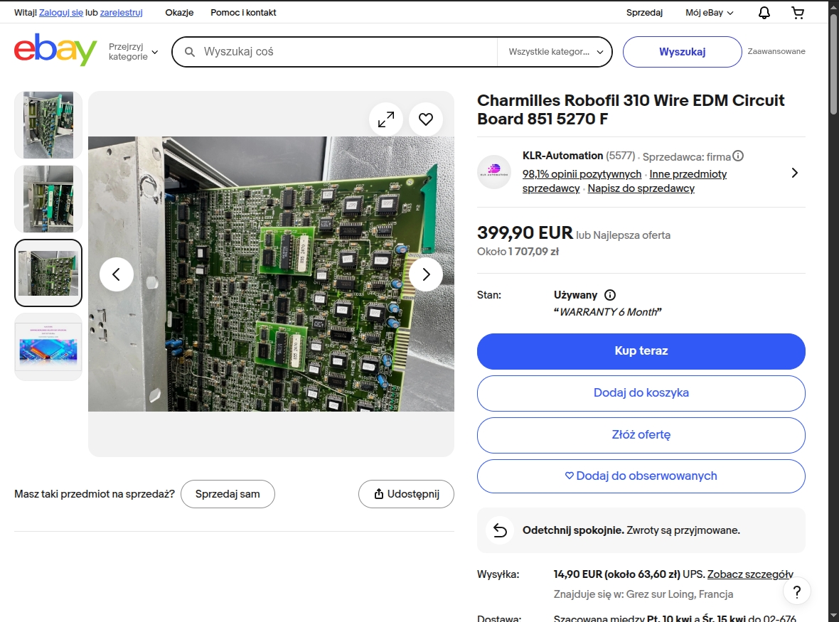Image resolution: width=839 pixels, height=622 pixels.
Task: Show previous product image
Action: click(116, 274)
